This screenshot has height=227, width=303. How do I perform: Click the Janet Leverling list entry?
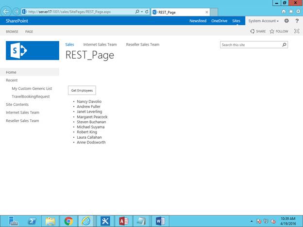[89, 112]
